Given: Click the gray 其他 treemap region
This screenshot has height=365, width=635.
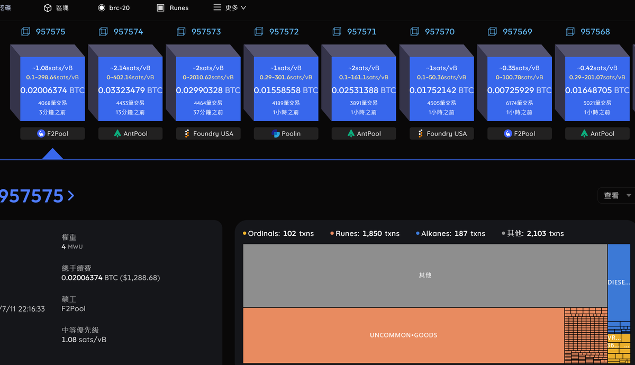Looking at the screenshot, I should [425, 276].
